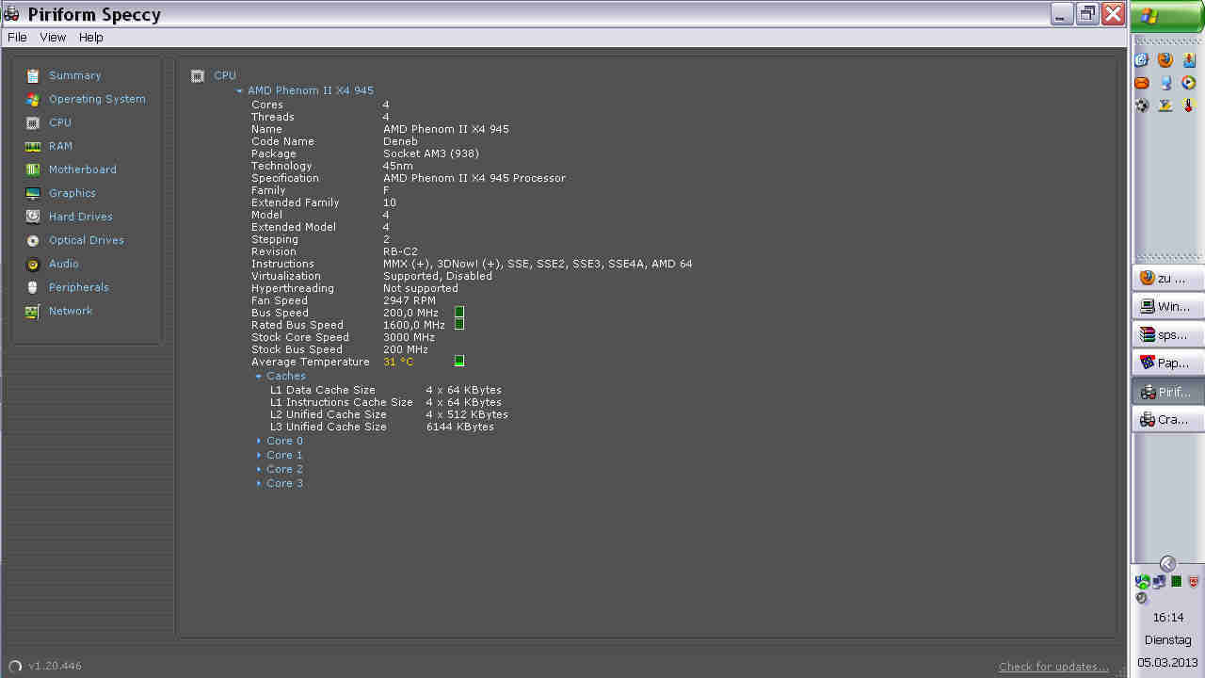Viewport: 1205px width, 678px height.
Task: Open the File menu
Action: (17, 38)
